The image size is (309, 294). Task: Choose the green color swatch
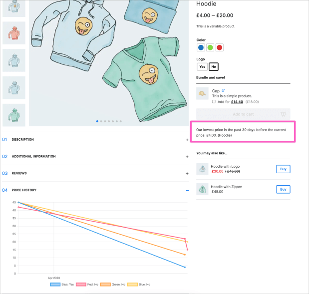[210, 47]
